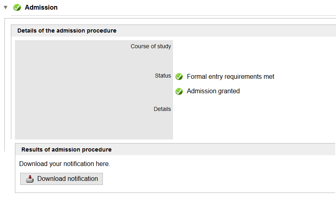Collapse the Admission section triangle

[x=6, y=7]
